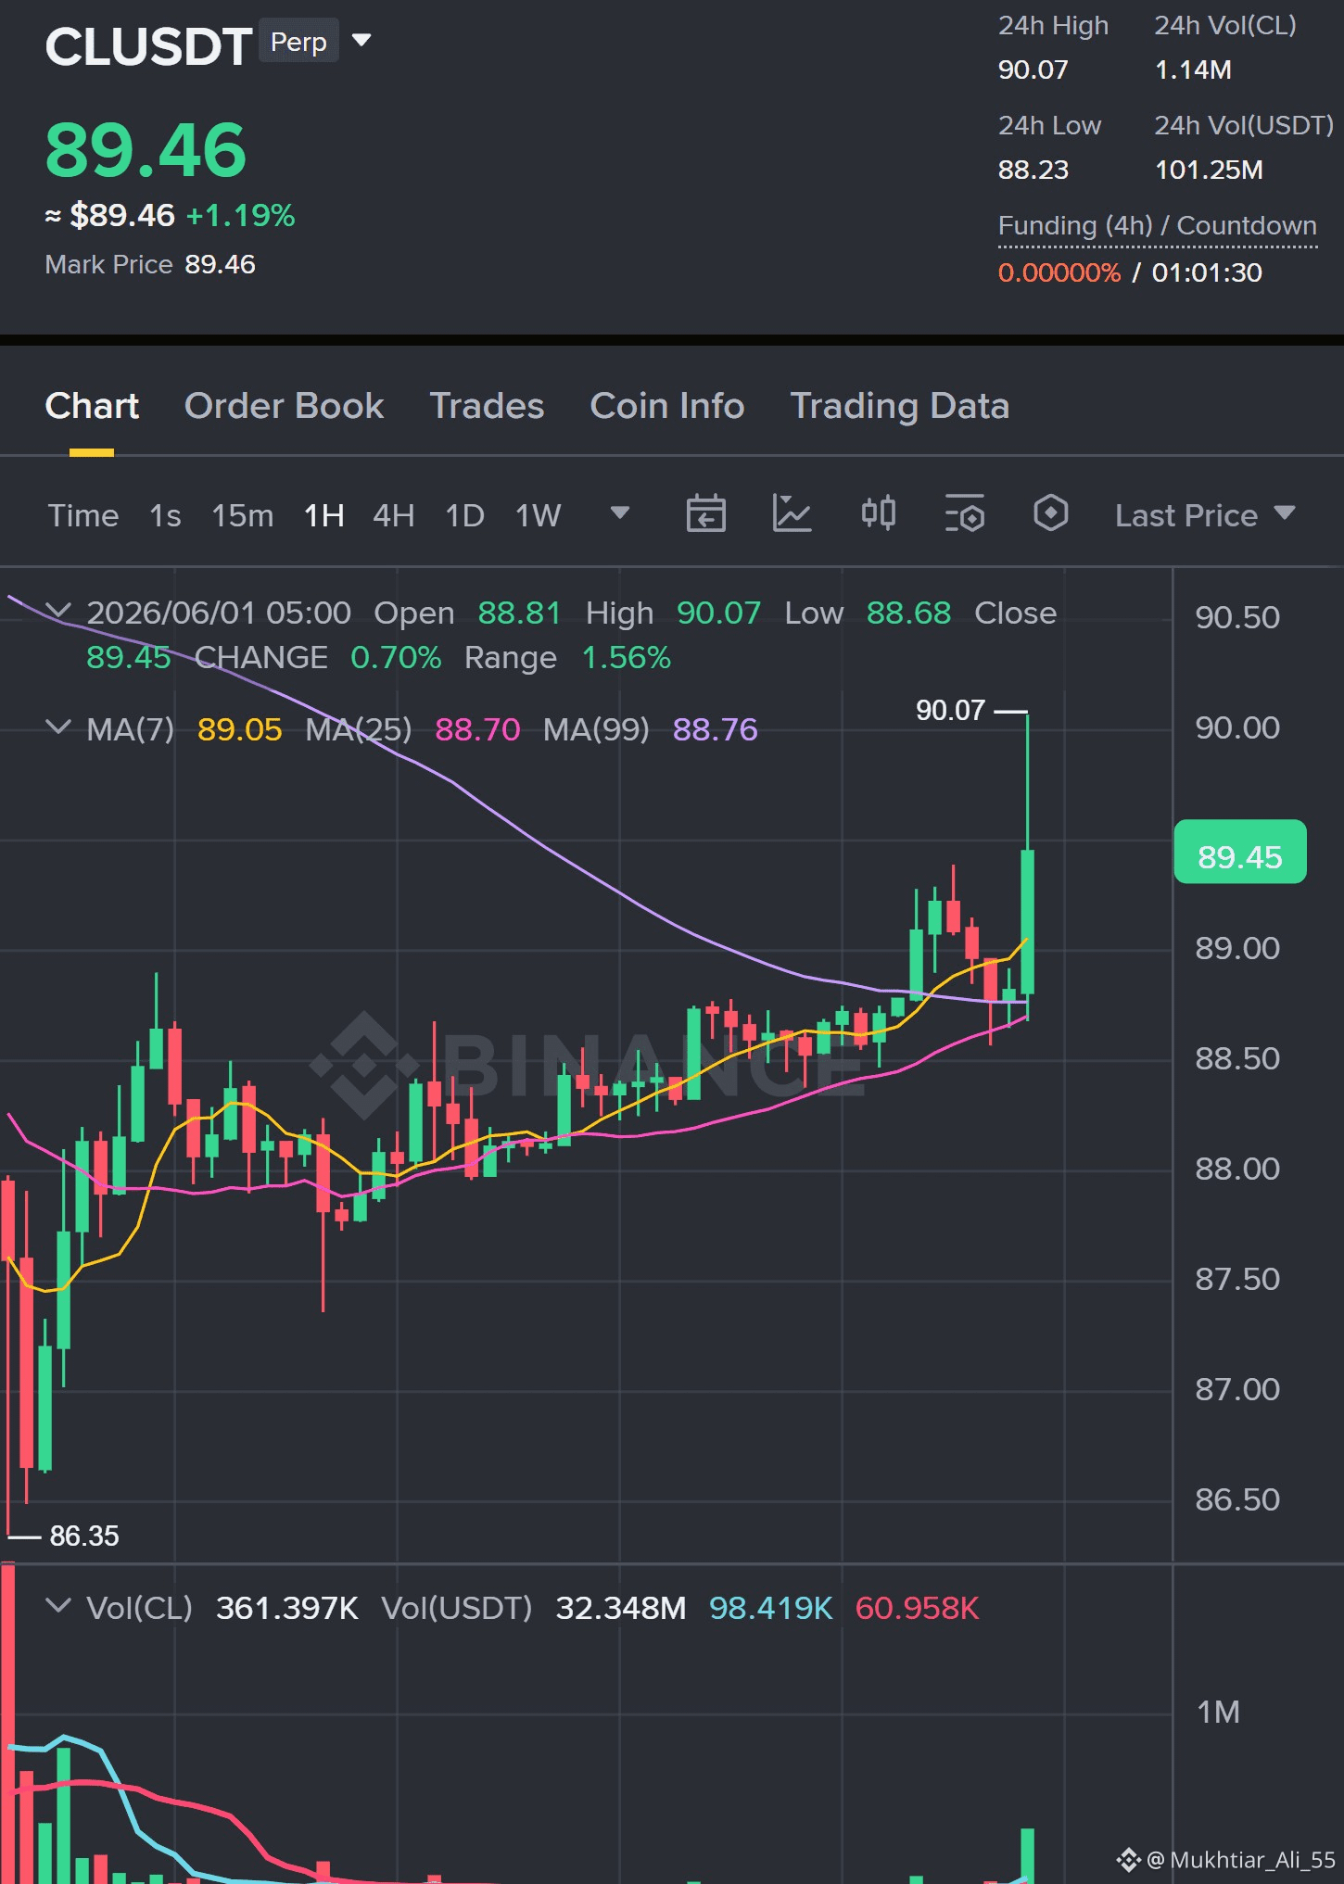
Task: Tap the 24h High value 90.07
Action: pos(1033,70)
